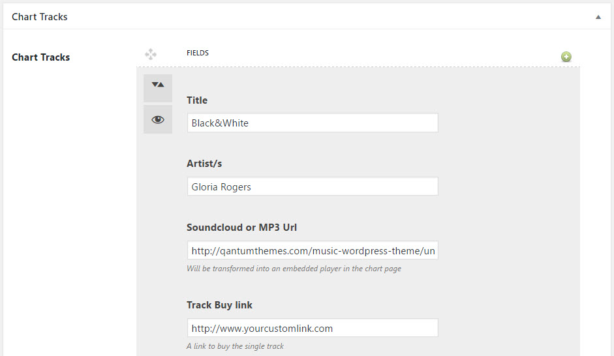Click the bold Chart Tracks row label

[40, 57]
